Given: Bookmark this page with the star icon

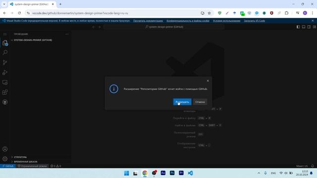Looking at the screenshot, I should (x=209, y=13).
